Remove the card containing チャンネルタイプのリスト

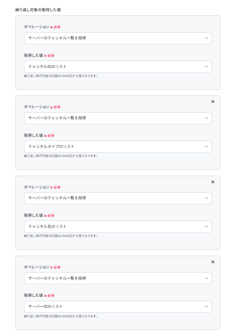click(x=213, y=102)
